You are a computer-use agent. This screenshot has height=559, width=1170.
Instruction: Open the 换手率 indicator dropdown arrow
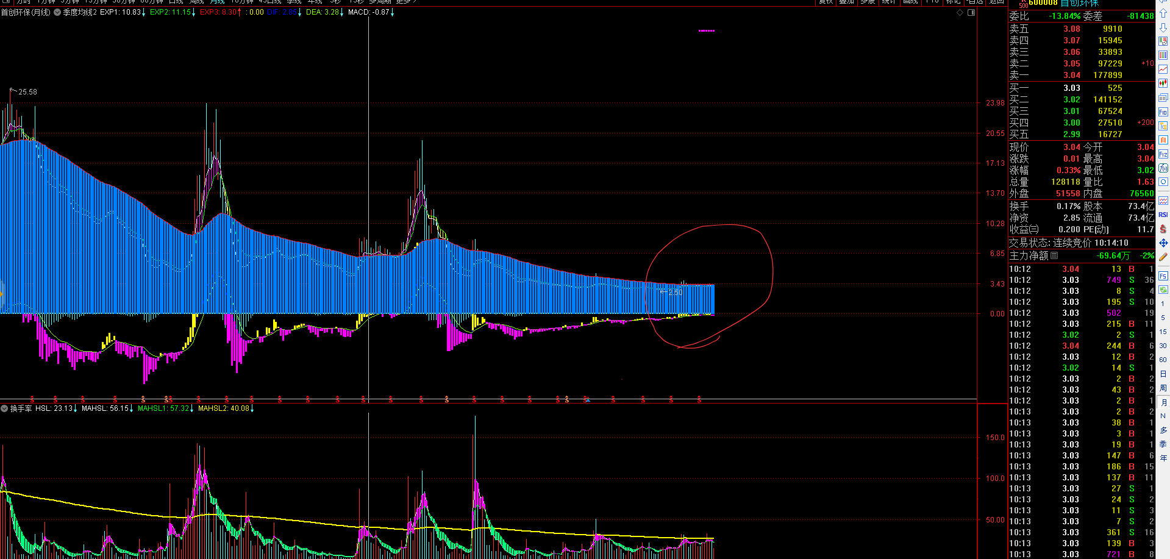pyautogui.click(x=5, y=408)
